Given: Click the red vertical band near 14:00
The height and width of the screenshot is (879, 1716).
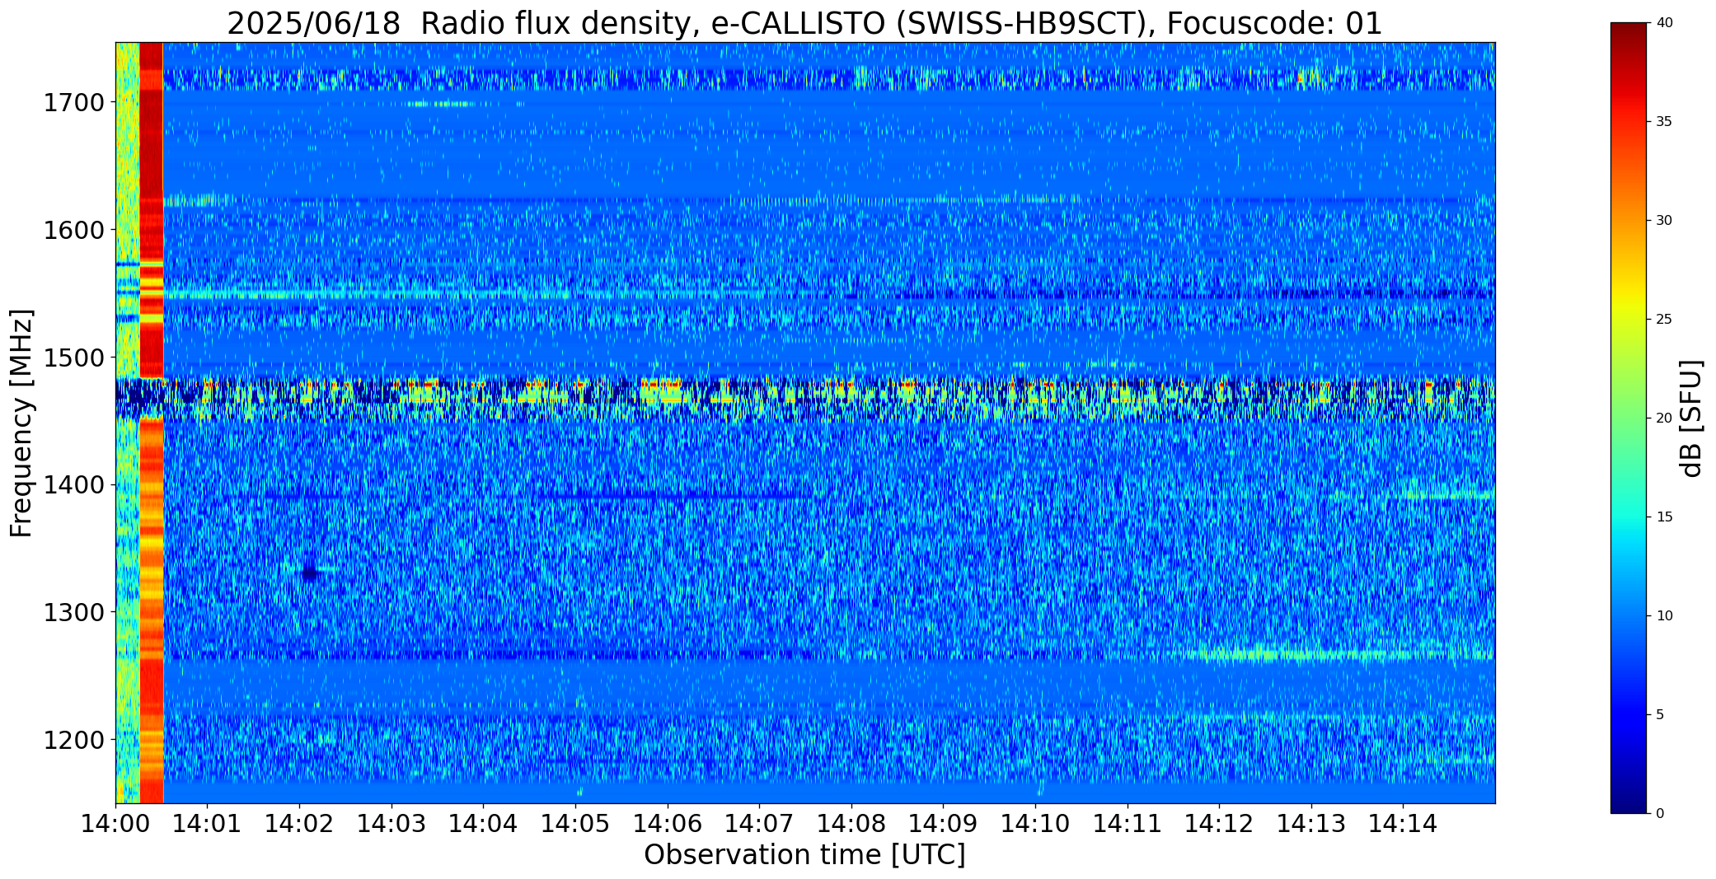Looking at the screenshot, I should click(152, 423).
